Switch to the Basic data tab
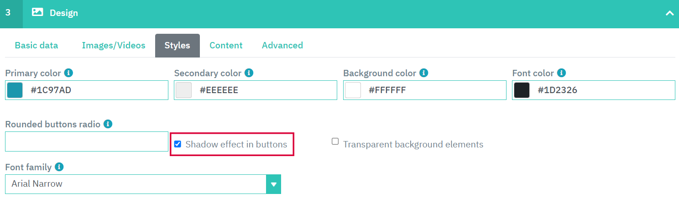The height and width of the screenshot is (199, 679). pyautogui.click(x=37, y=45)
